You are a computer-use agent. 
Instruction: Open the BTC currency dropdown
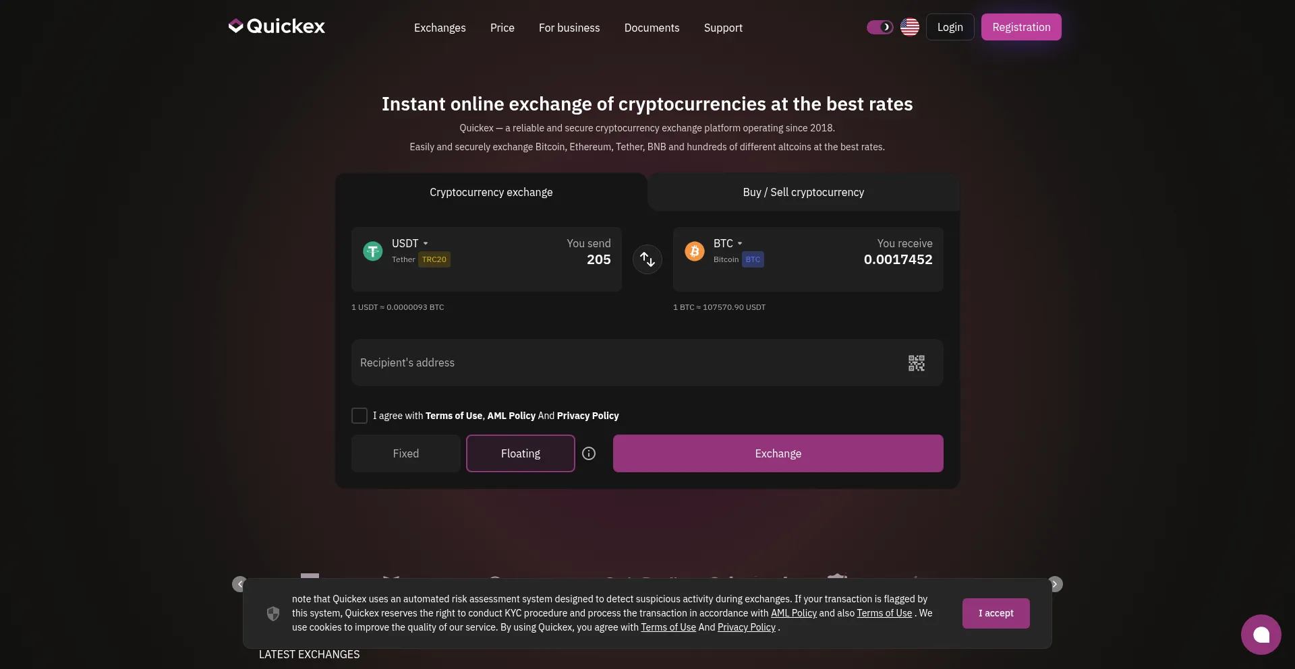coord(727,243)
